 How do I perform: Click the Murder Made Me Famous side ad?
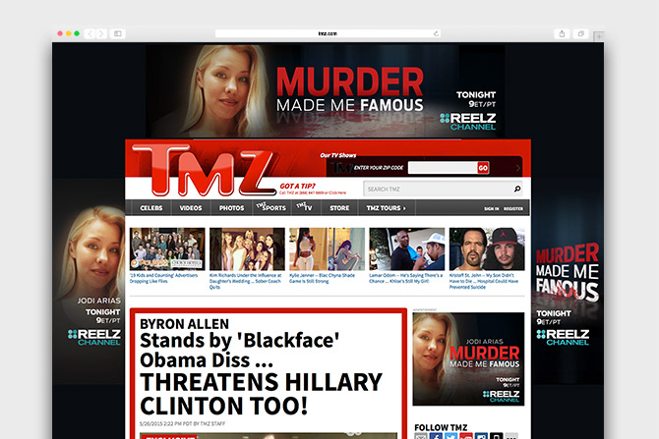click(568, 281)
